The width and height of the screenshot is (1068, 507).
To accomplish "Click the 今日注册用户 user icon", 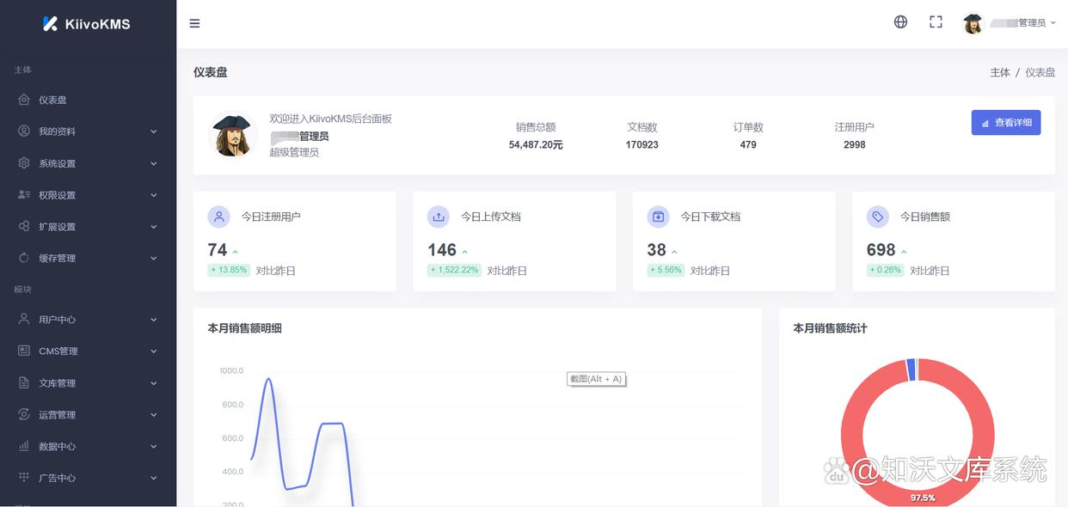I will pyautogui.click(x=218, y=216).
